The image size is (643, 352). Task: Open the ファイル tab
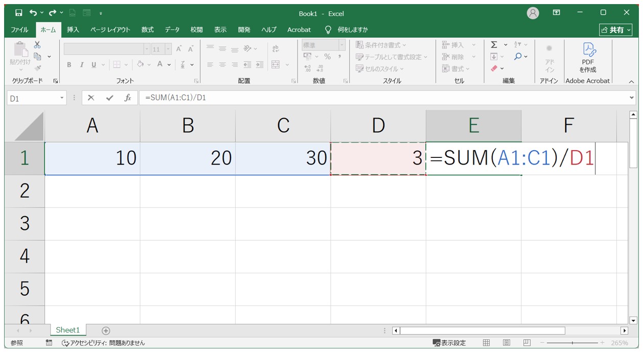point(20,30)
